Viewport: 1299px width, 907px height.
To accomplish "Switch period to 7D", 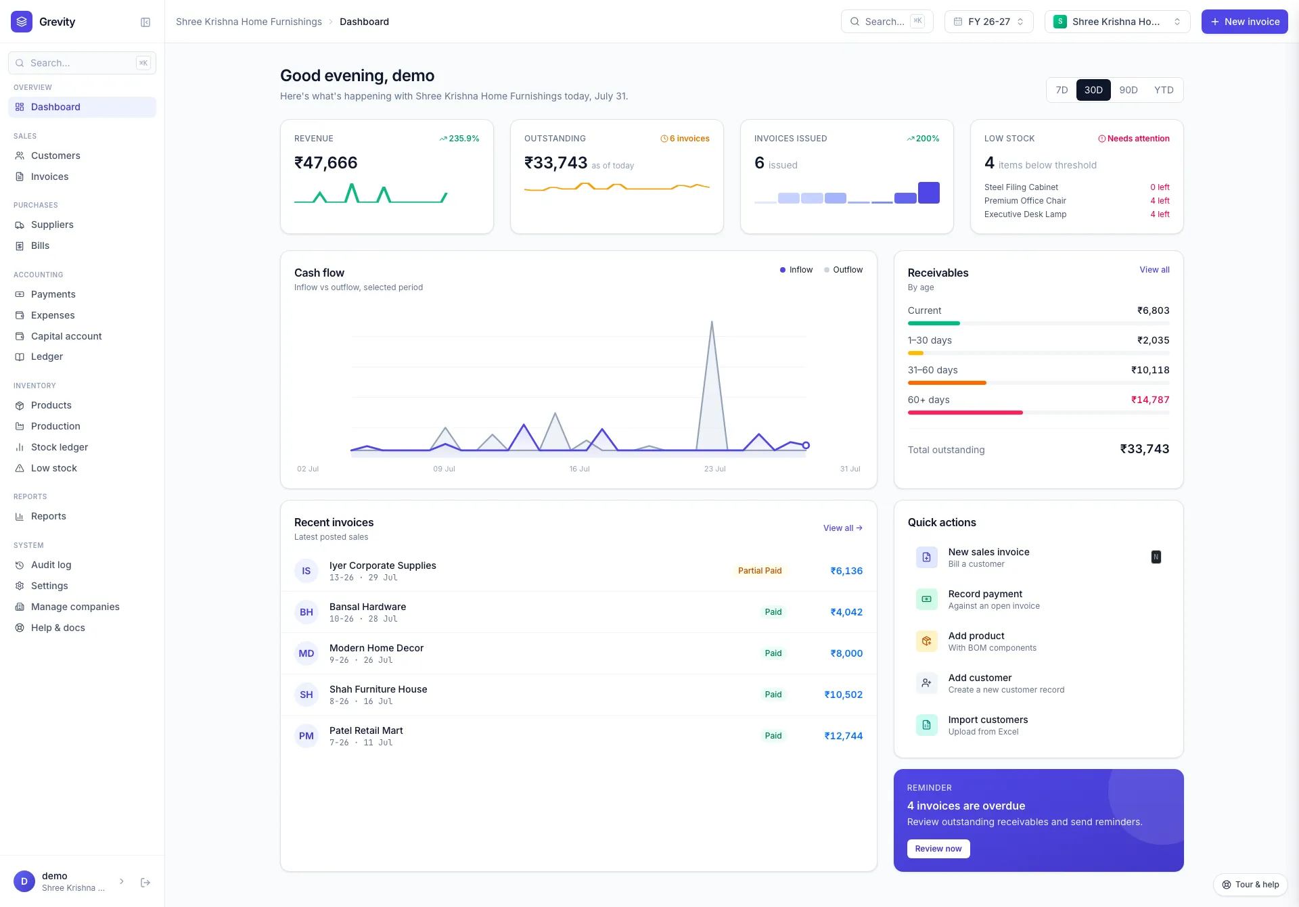I will pos(1062,90).
